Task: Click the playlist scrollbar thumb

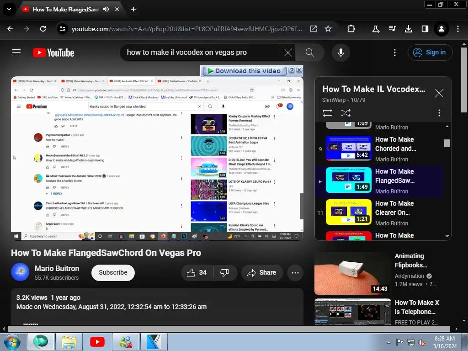Action: (447, 144)
